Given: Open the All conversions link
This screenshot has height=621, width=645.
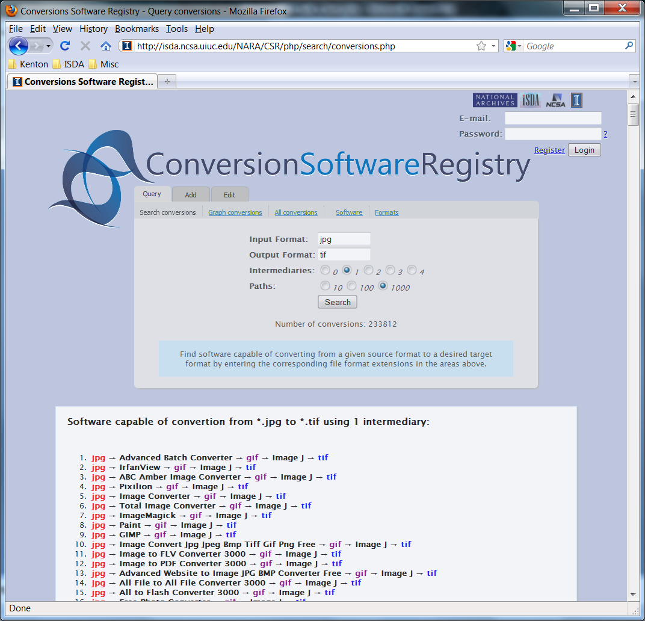Looking at the screenshot, I should tap(296, 212).
